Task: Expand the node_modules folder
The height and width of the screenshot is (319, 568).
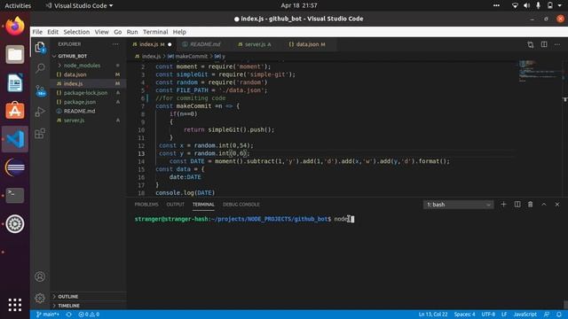Action: pyautogui.click(x=82, y=66)
